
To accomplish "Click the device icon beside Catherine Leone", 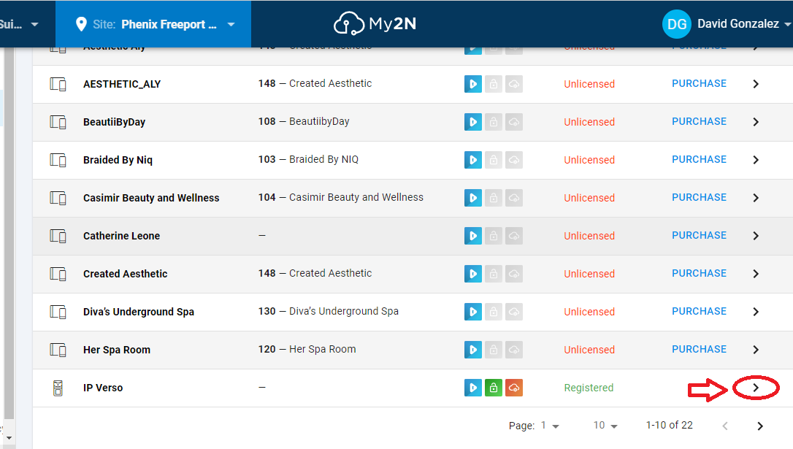I will tap(58, 236).
